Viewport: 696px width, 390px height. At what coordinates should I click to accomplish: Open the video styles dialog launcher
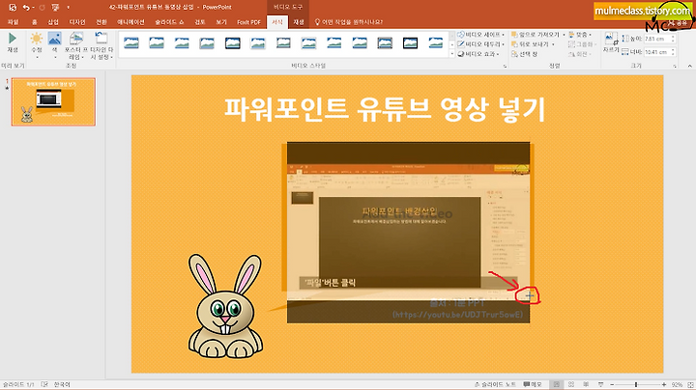505,66
